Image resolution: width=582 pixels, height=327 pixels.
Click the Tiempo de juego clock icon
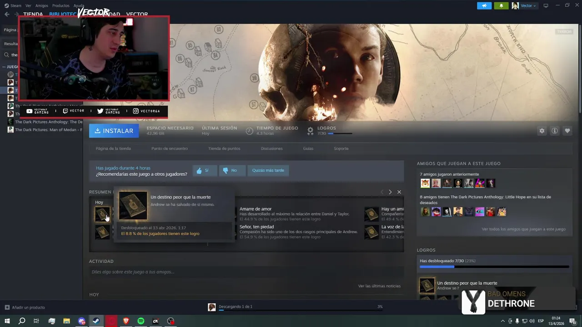pos(249,131)
